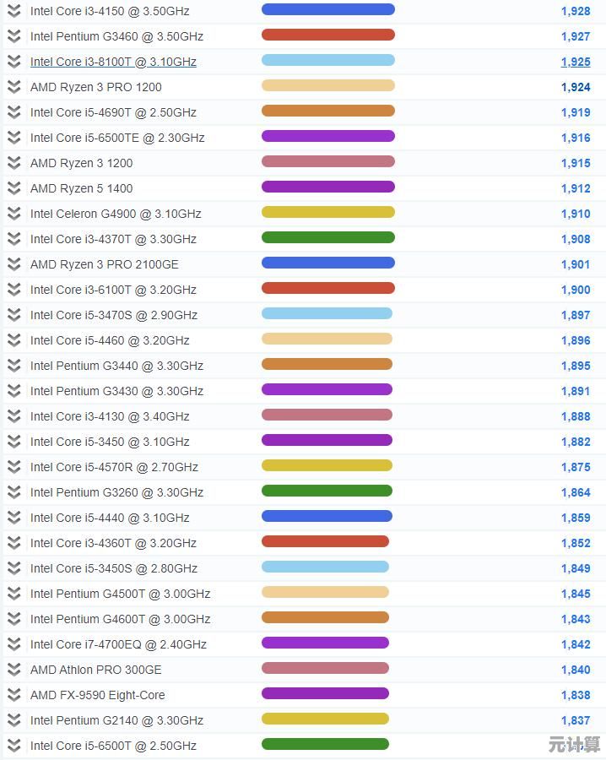The height and width of the screenshot is (760, 606).
Task: Expand the Intel Celeron G4900 row chevron
Action: [x=14, y=214]
